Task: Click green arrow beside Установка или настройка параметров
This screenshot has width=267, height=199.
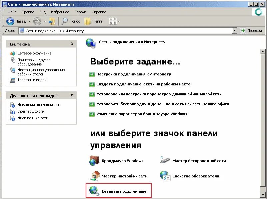Action: tap(92, 94)
